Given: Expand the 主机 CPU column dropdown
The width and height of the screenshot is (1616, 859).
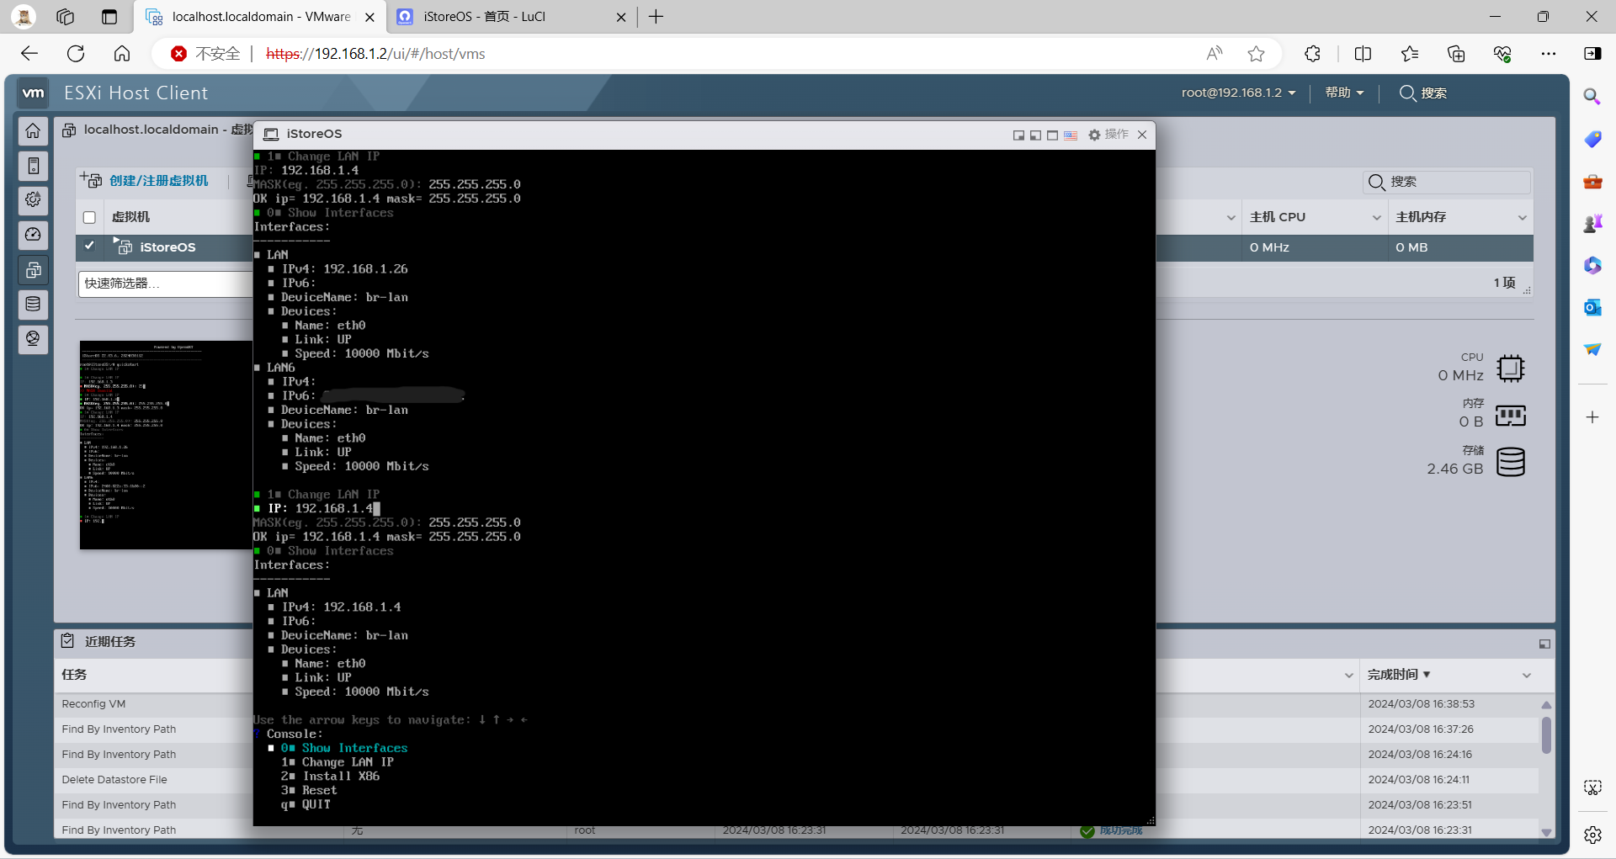Looking at the screenshot, I should click(1376, 218).
